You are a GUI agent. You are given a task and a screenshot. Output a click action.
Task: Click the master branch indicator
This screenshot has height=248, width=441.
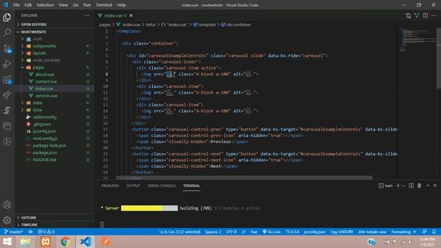[14, 231]
